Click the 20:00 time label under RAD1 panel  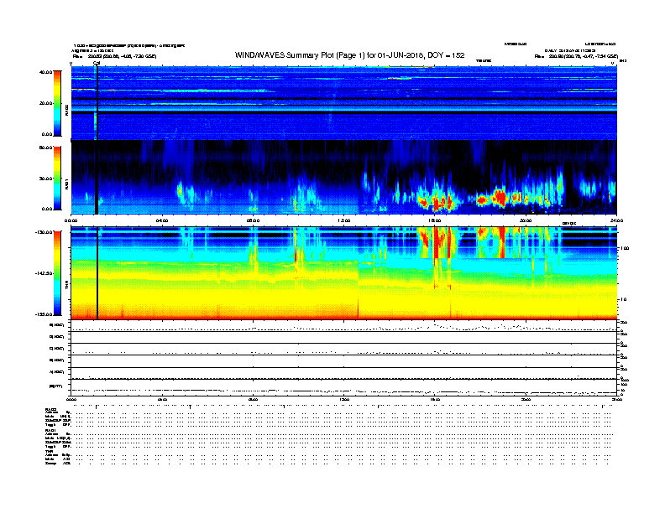(526, 220)
